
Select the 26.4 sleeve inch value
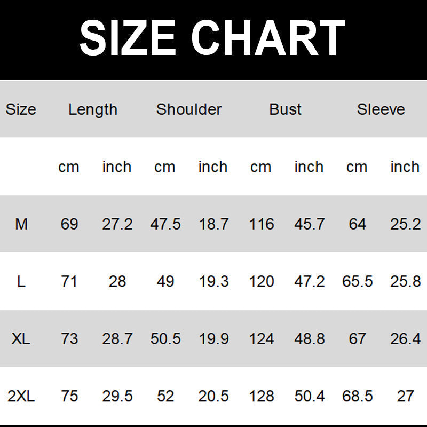[406, 339]
